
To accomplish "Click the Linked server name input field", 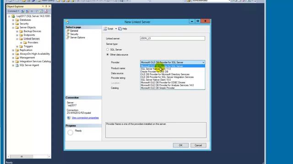I will (172, 38).
